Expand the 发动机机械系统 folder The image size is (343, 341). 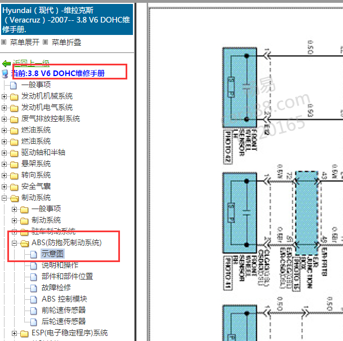pyautogui.click(x=4, y=96)
